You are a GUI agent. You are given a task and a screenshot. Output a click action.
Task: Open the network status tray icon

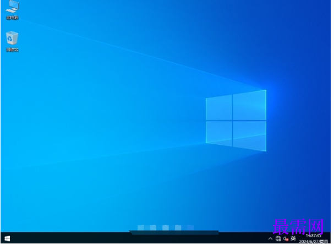coord(278,238)
